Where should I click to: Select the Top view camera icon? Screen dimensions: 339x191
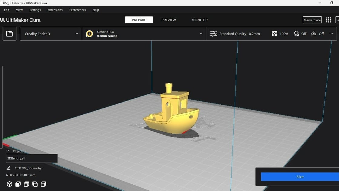[x=27, y=184]
